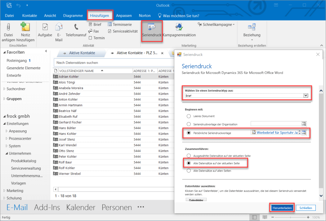Viewport: 326px width, 221px height.
Task: Open the Werbebrief für Sportuhr template link
Action: click(277, 133)
